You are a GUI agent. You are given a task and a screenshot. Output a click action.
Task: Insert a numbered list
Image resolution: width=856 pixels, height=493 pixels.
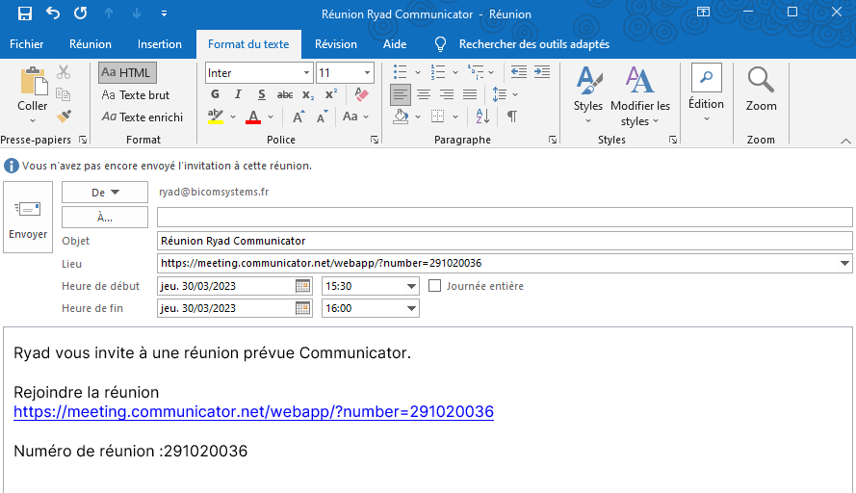(x=438, y=72)
